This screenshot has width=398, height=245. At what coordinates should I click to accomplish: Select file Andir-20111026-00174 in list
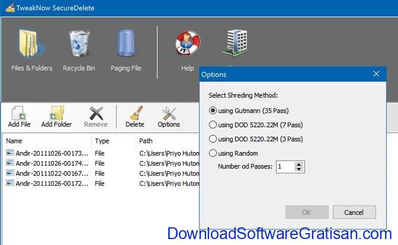click(52, 163)
